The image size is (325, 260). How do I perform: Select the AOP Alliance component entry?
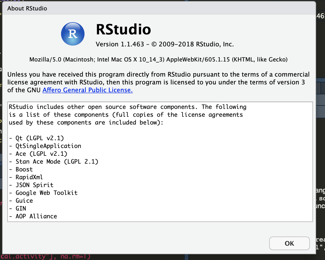(x=36, y=216)
